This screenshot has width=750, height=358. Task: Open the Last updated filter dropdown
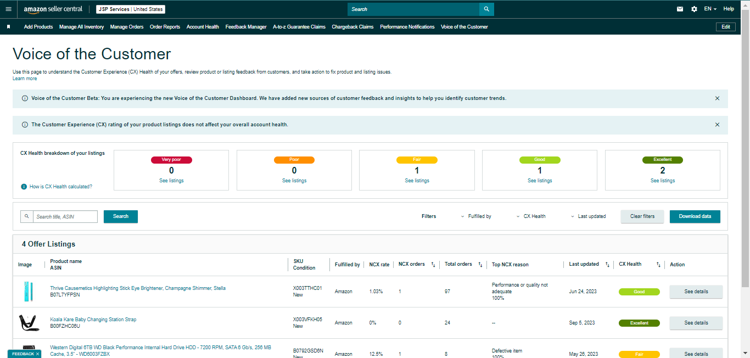pos(588,216)
